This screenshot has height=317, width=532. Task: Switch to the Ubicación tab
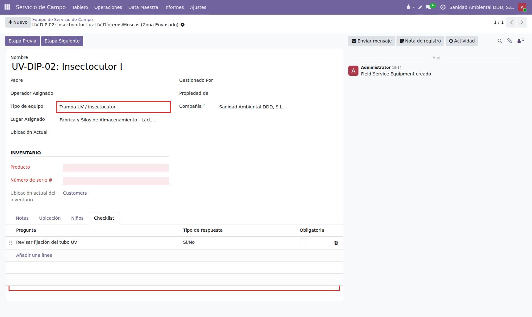[50, 218]
